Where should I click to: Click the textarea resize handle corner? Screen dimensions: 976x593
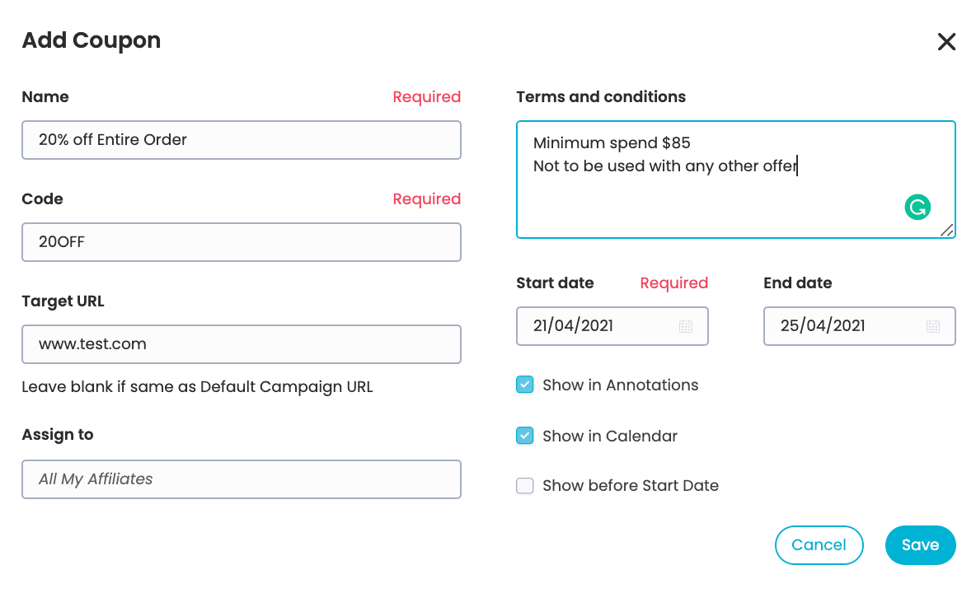947,230
